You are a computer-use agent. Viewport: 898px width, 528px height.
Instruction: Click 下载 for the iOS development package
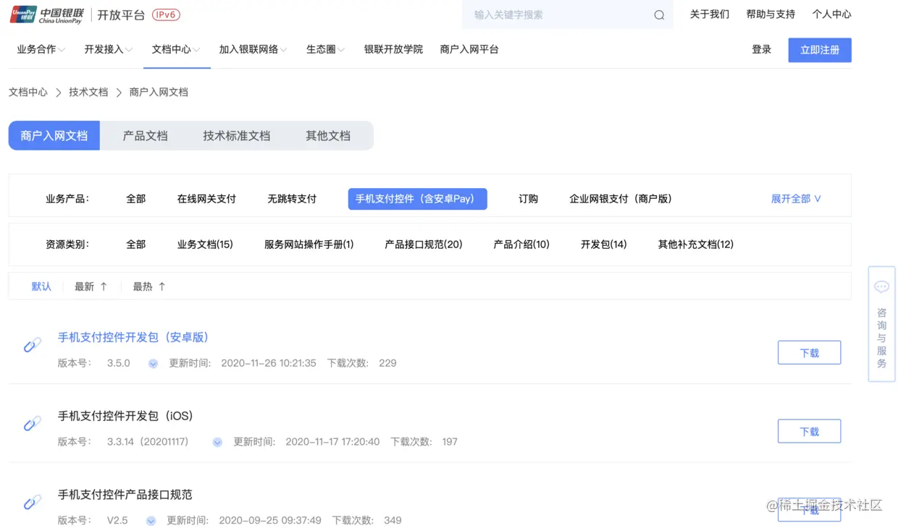[x=809, y=430]
